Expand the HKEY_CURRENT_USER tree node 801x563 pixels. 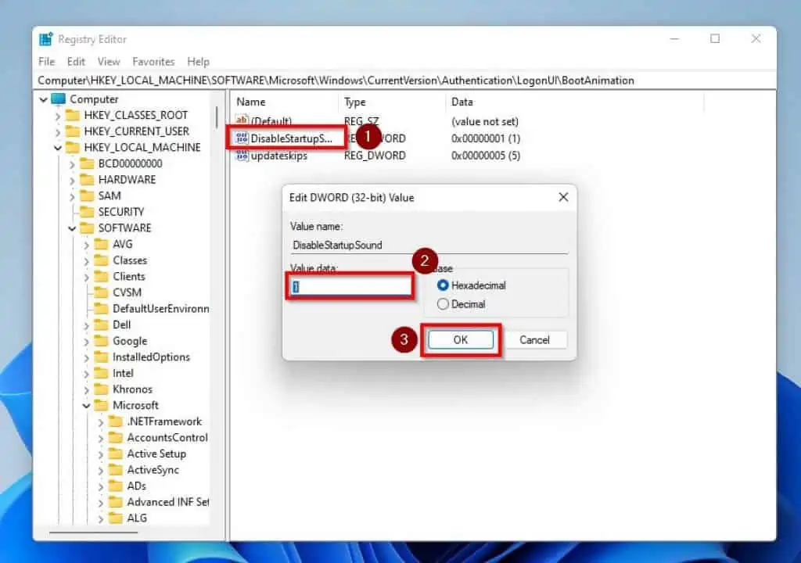58,131
